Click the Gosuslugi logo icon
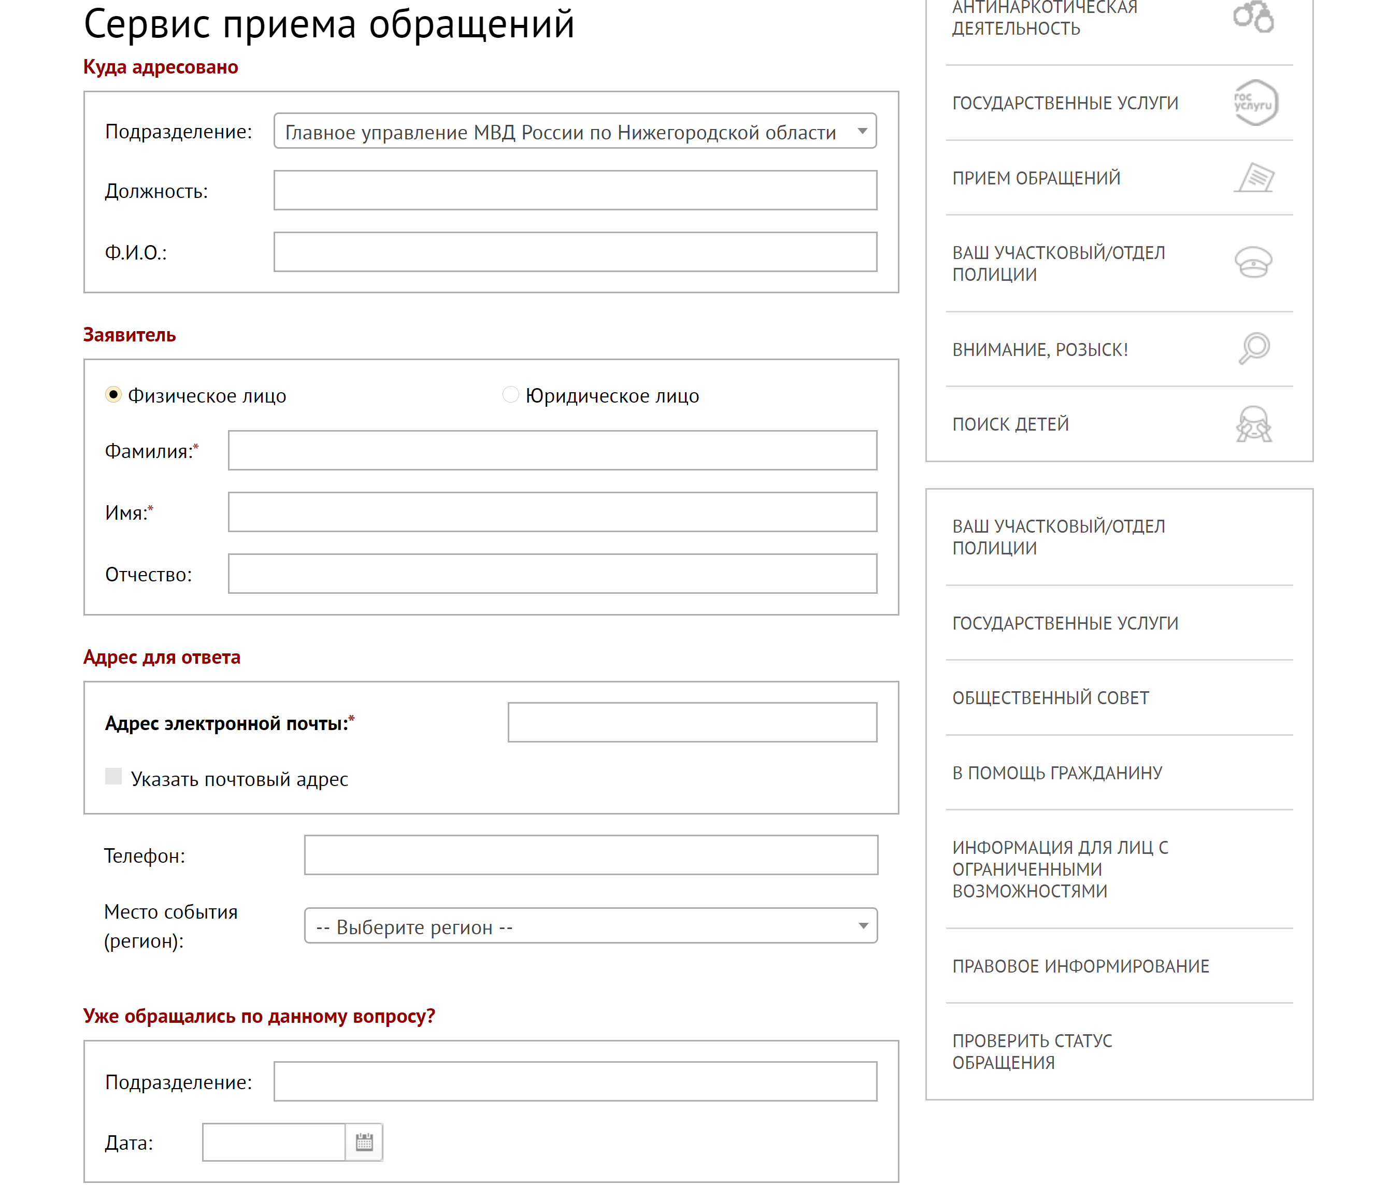This screenshot has height=1185, width=1373. point(1256,103)
